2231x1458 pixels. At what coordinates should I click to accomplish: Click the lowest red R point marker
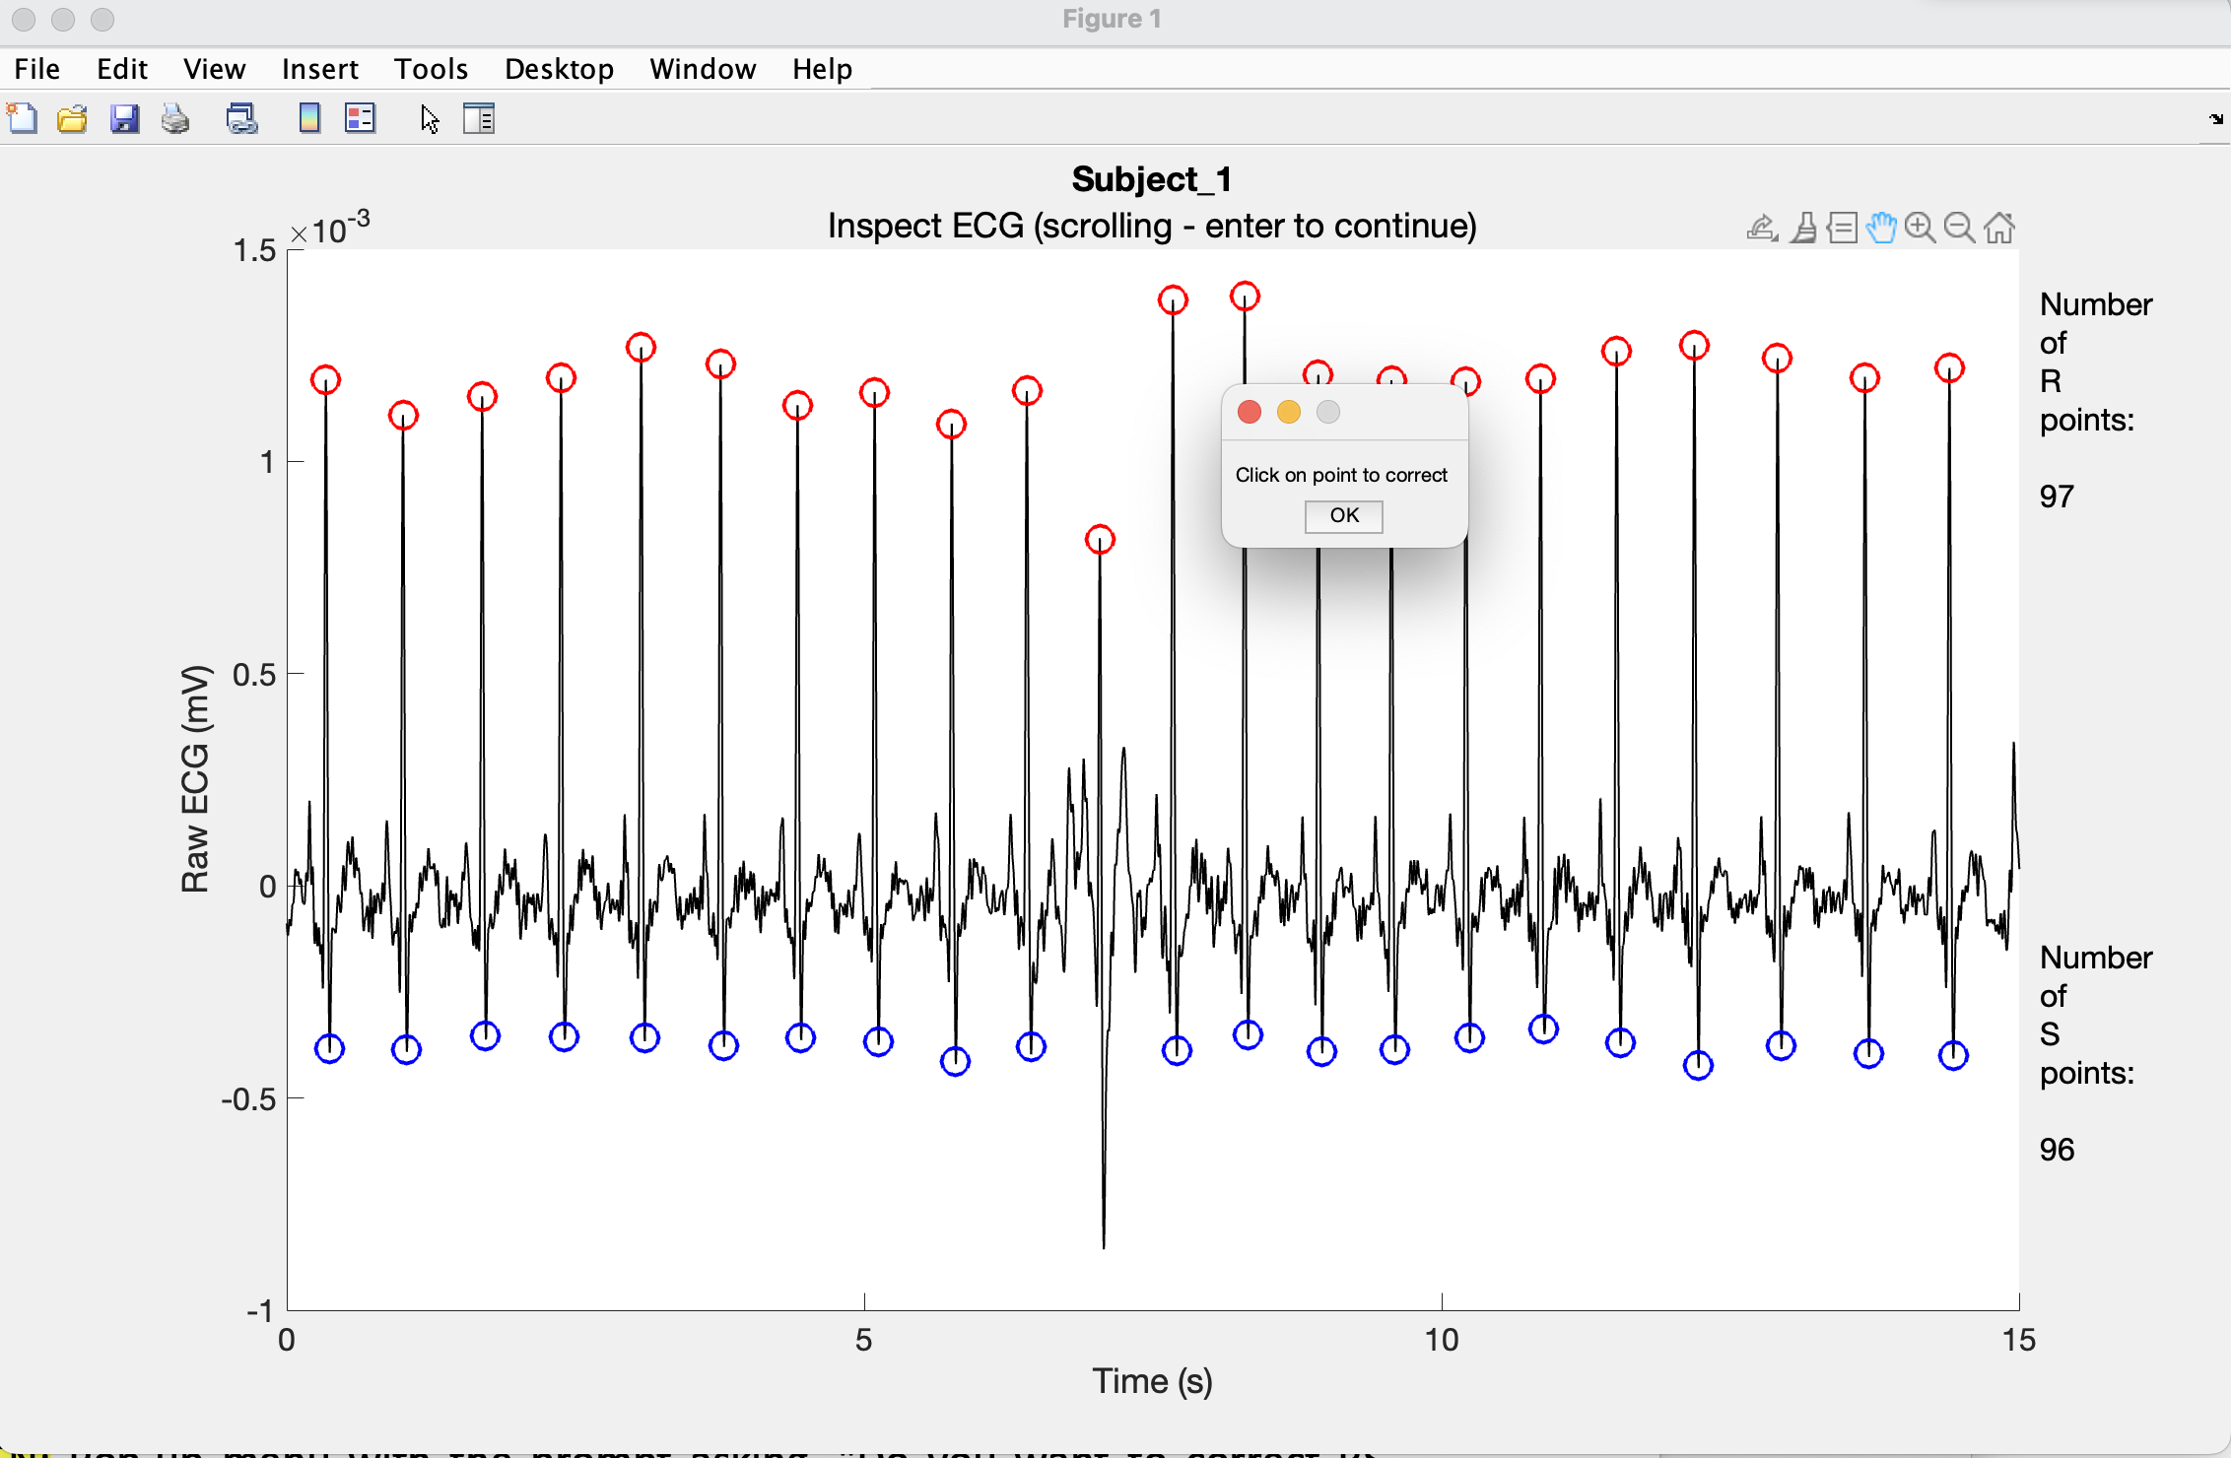pyautogui.click(x=1100, y=540)
